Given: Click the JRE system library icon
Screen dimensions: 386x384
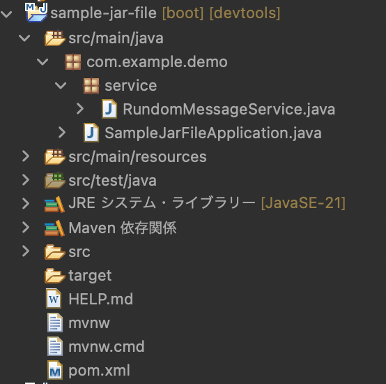Looking at the screenshot, I should [54, 204].
